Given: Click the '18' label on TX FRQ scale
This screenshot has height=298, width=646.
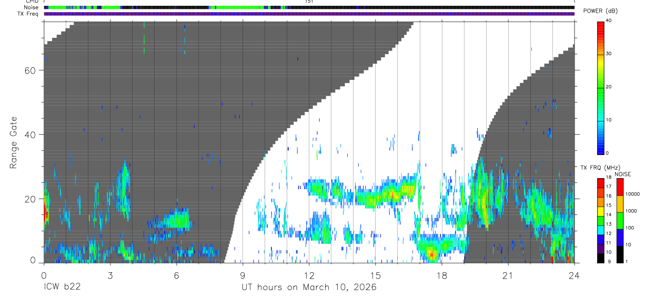Looking at the screenshot, I should (x=609, y=178).
